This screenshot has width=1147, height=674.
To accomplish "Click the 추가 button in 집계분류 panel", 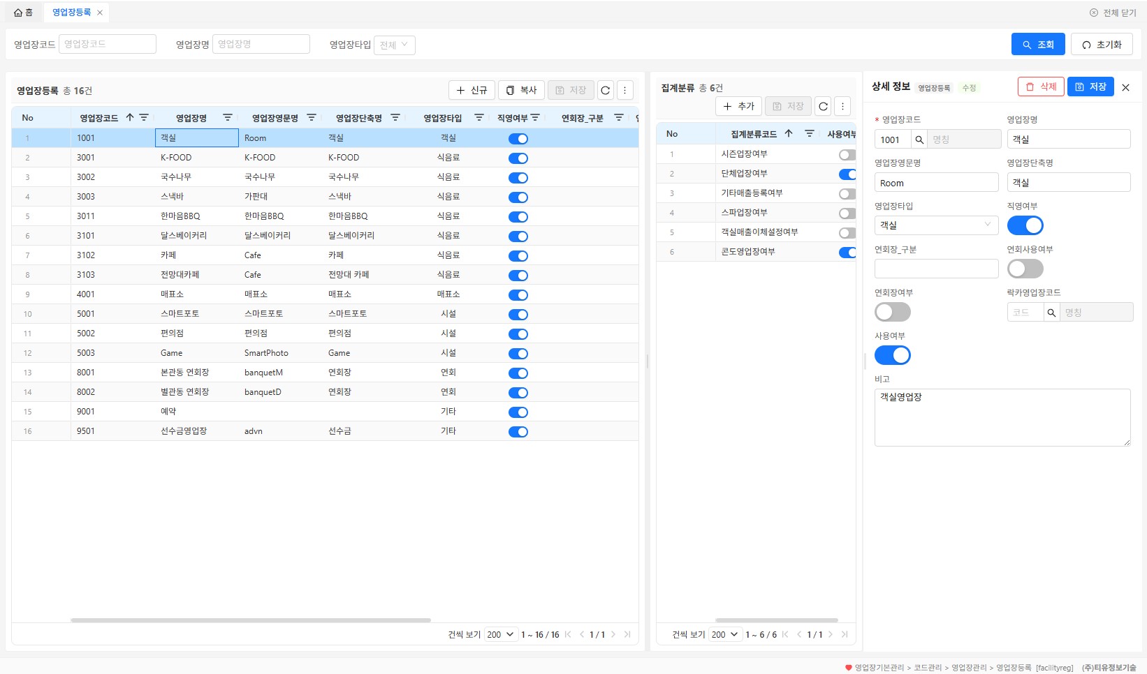I will click(x=738, y=106).
